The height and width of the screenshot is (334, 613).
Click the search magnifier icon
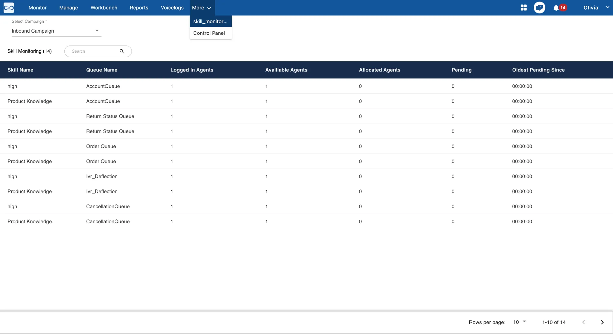pos(122,51)
